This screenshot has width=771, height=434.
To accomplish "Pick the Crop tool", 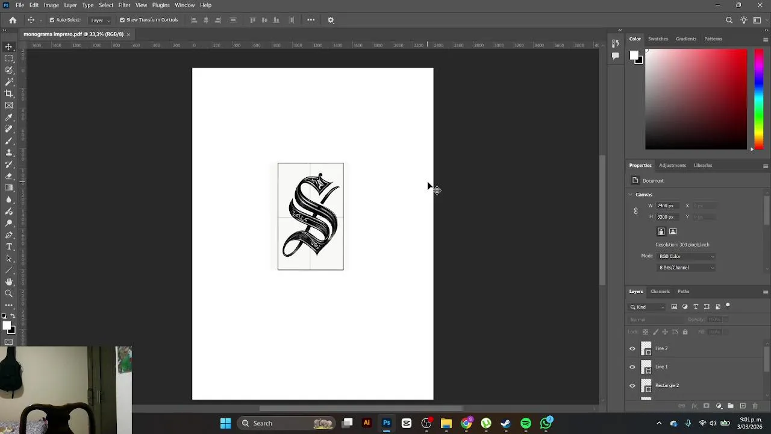I will (9, 93).
